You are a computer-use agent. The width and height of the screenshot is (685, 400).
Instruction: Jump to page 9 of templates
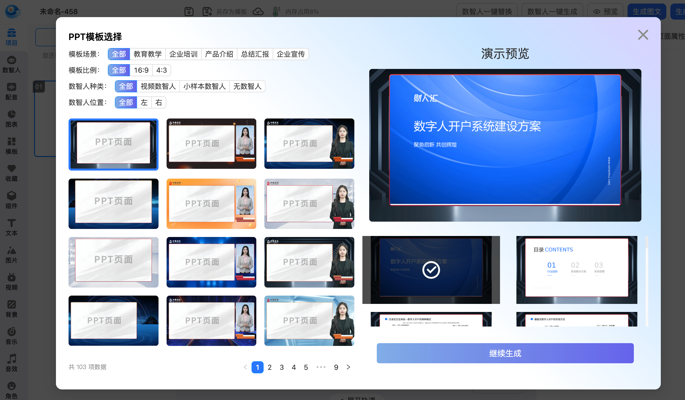coord(336,367)
